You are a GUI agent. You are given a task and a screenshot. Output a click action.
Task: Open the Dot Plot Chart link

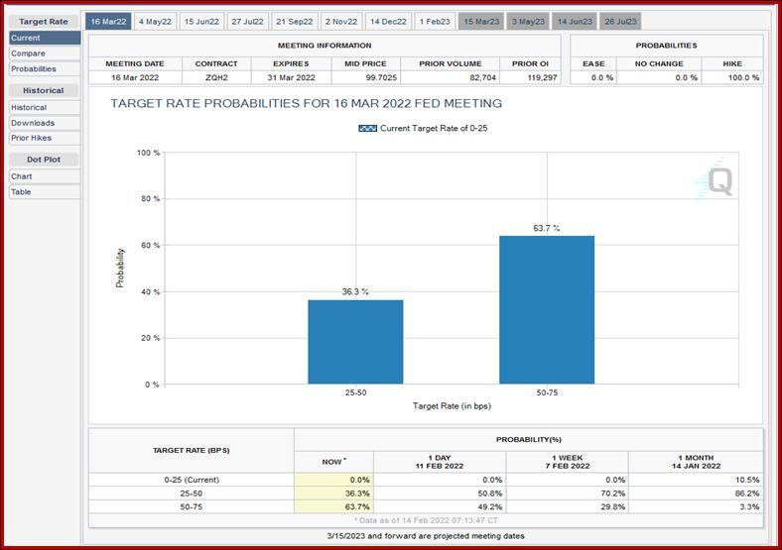(45, 176)
